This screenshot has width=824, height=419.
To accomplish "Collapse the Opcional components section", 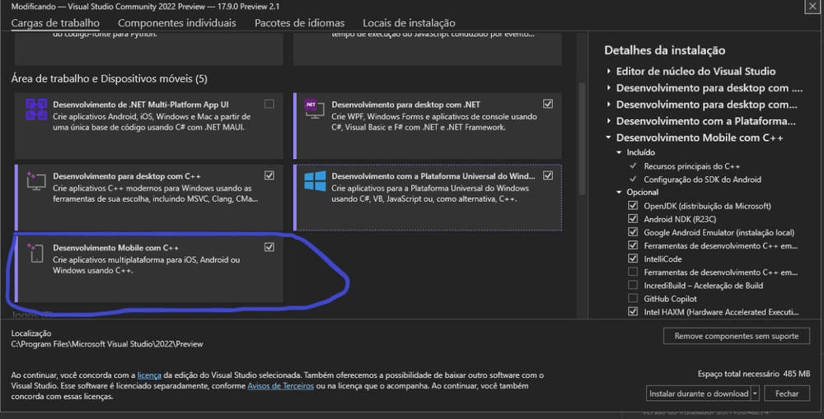I will coord(620,193).
